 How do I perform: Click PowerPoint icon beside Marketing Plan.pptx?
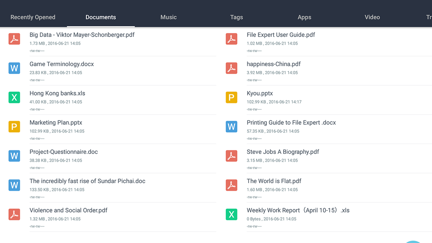click(14, 126)
